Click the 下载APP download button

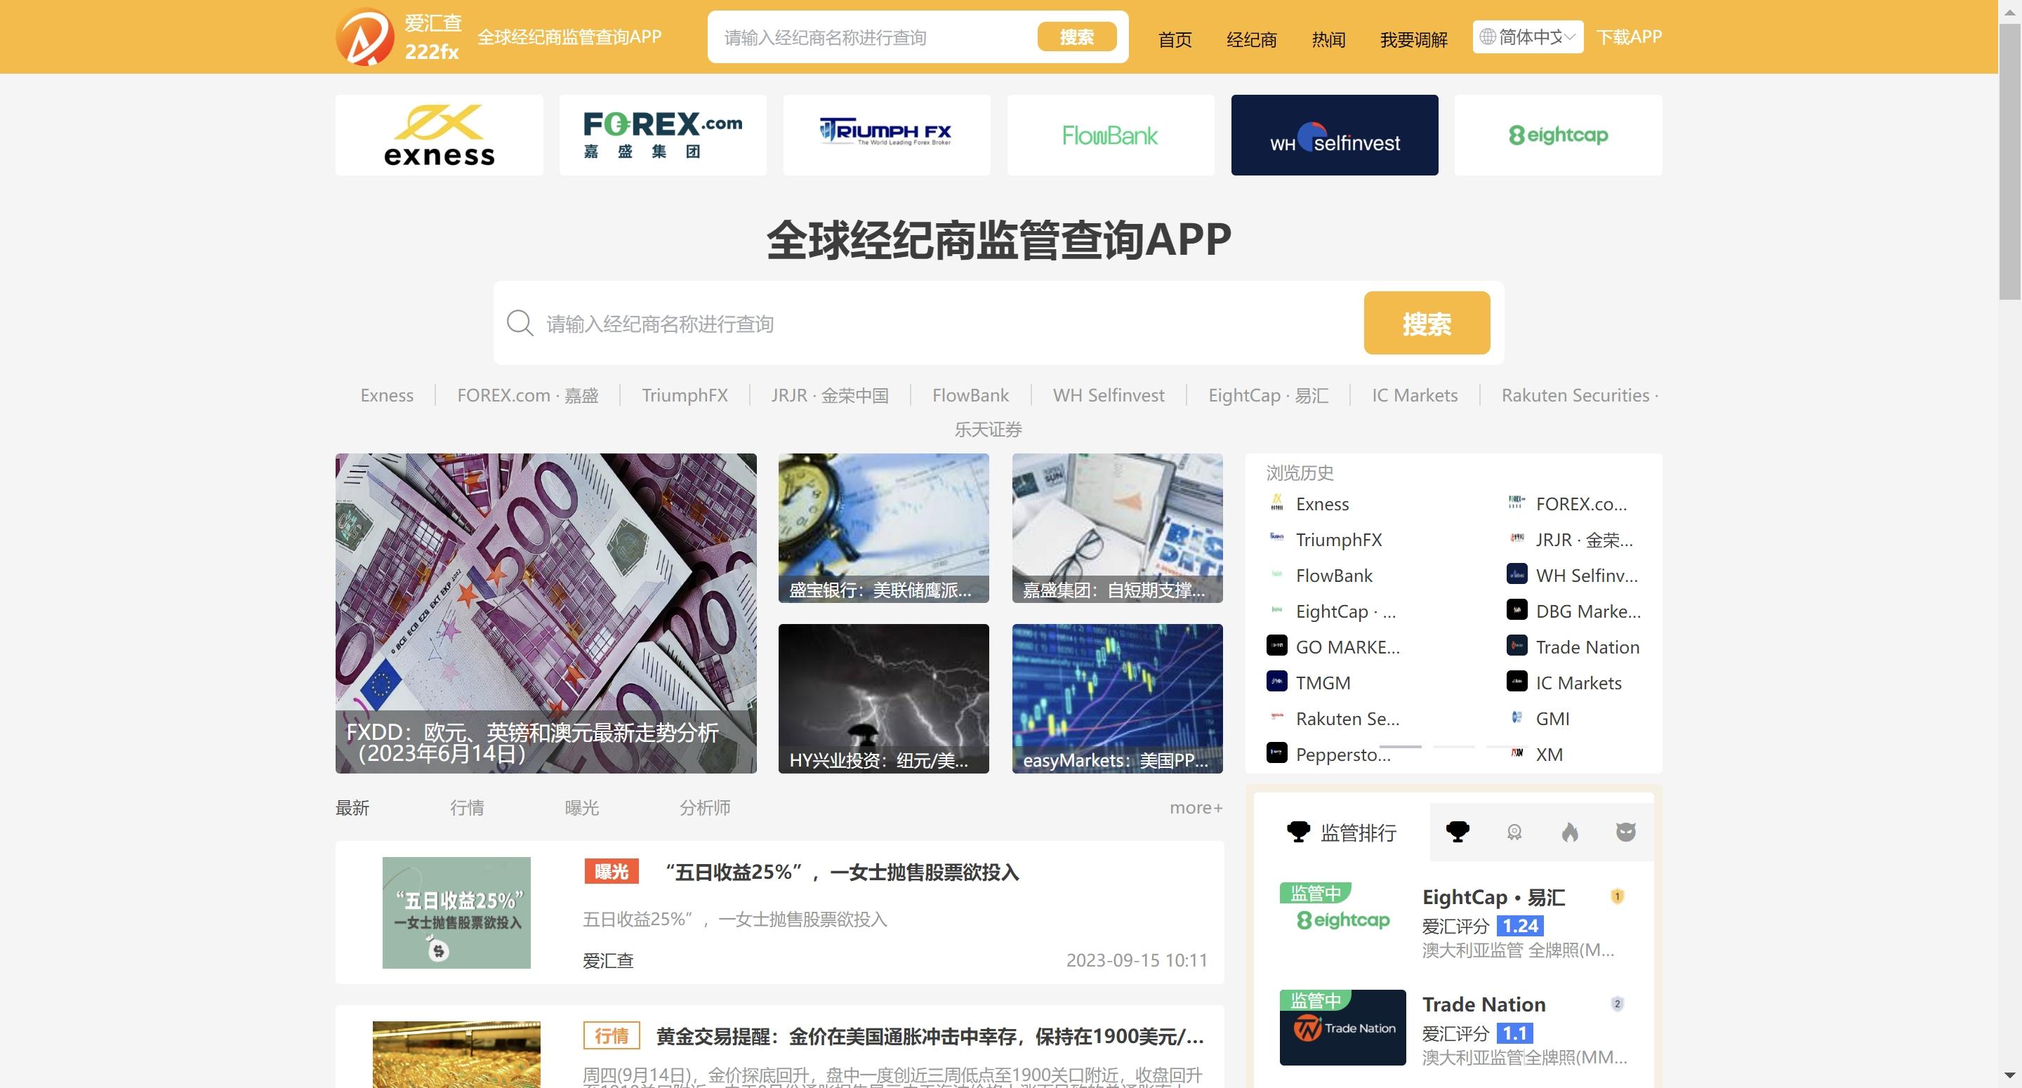1628,37
